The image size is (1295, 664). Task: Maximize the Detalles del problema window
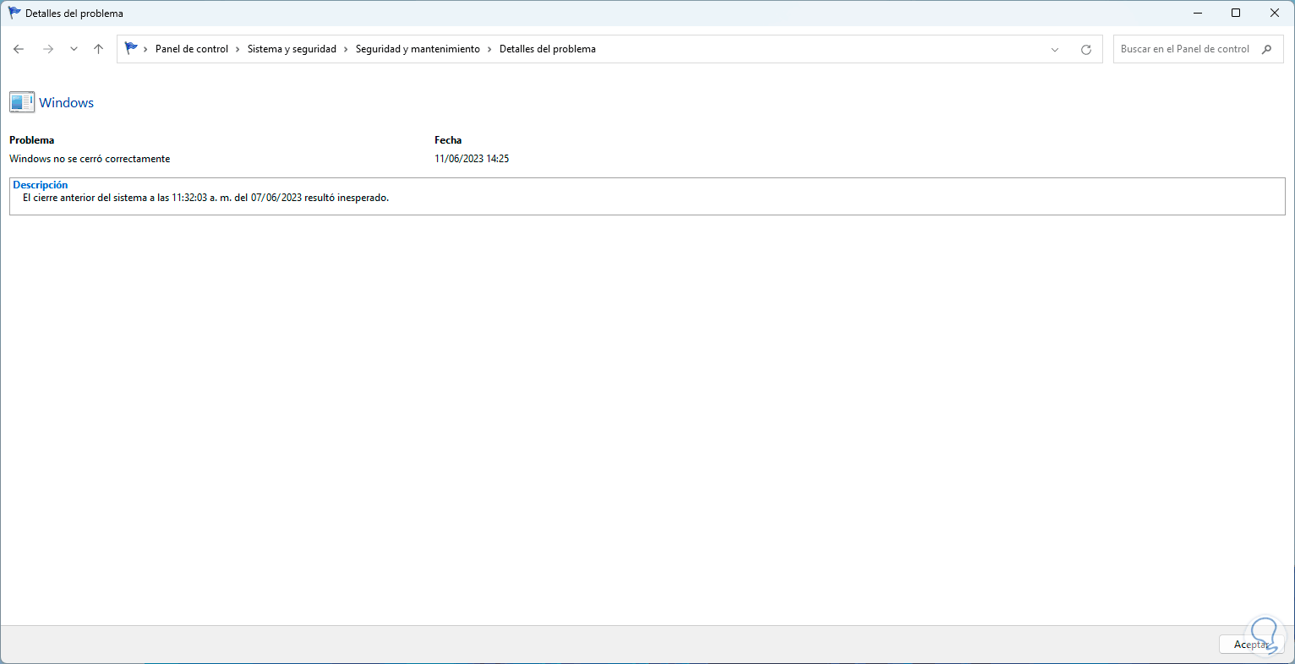(1236, 13)
